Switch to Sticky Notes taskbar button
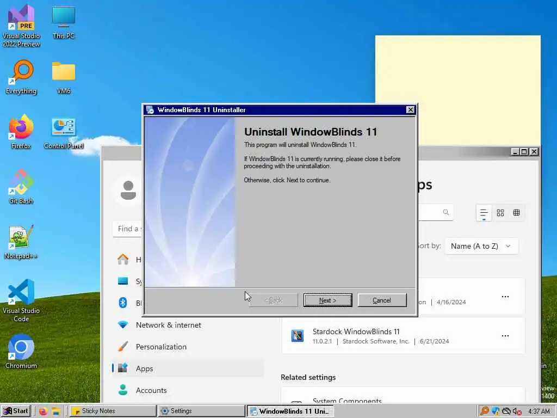Screen dimensions: 557x418 pos(113,411)
